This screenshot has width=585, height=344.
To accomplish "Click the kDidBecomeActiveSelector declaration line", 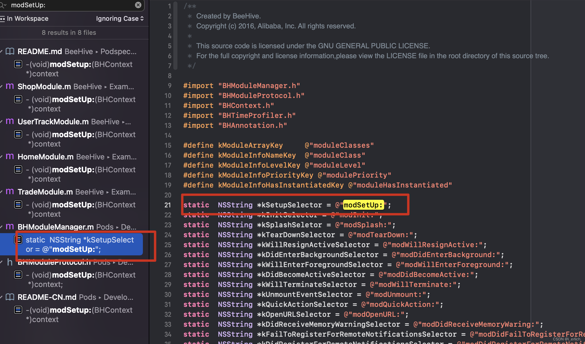I will tap(331, 275).
